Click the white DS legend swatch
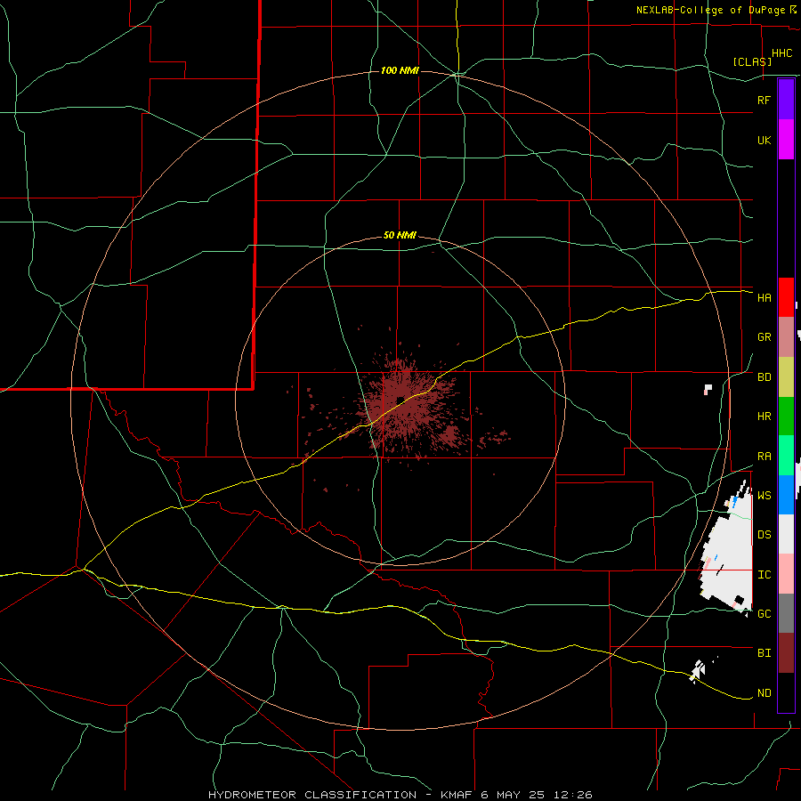Viewport: 801px width, 801px height. click(786, 534)
